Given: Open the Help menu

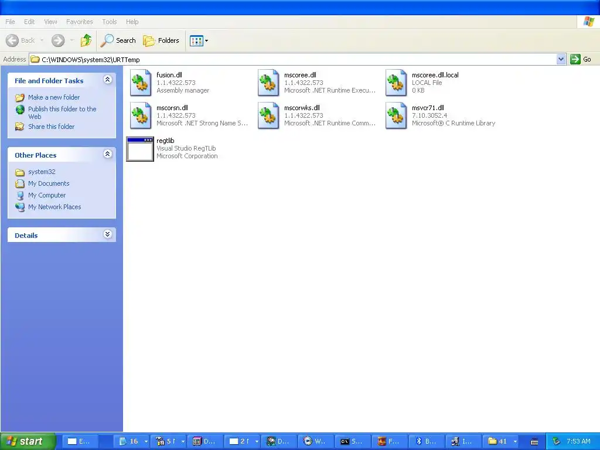Looking at the screenshot, I should [x=132, y=22].
